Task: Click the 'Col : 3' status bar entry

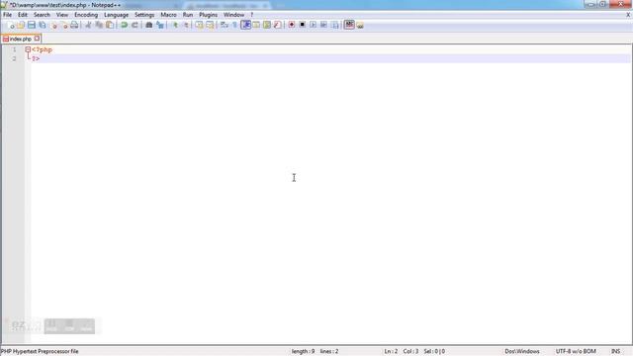Action: coord(410,351)
